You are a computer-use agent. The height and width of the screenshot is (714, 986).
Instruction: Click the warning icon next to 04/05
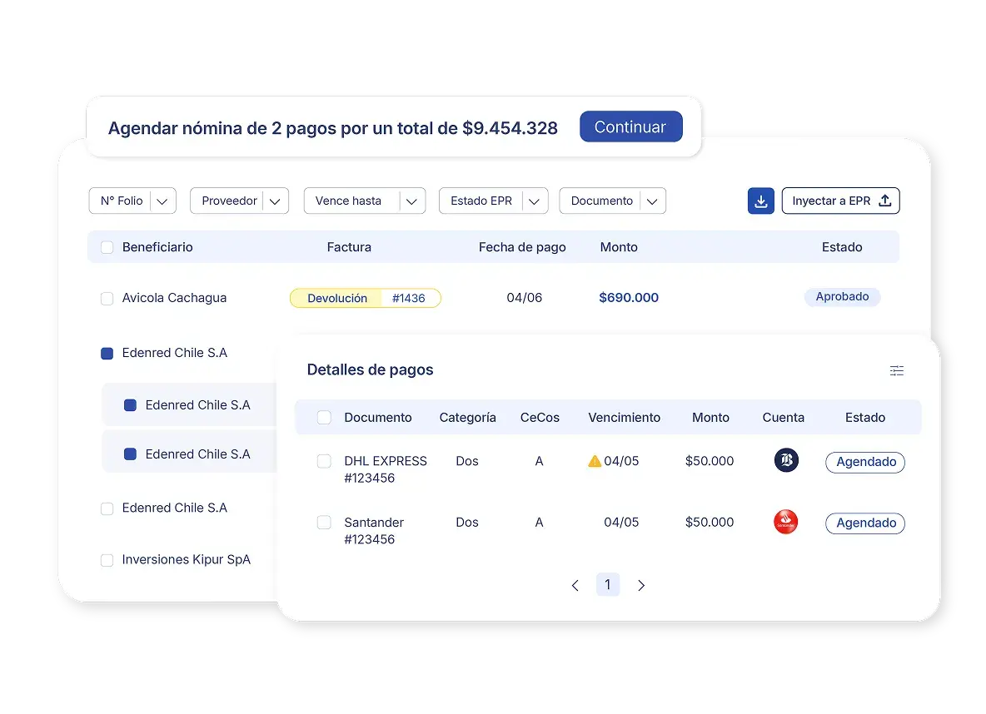[595, 461]
